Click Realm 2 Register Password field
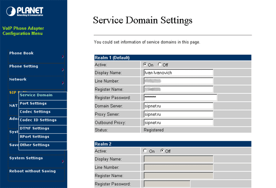The width and height of the screenshot is (276, 188). click(167, 184)
